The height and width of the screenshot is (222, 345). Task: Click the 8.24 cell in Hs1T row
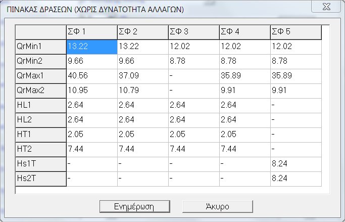(295, 164)
